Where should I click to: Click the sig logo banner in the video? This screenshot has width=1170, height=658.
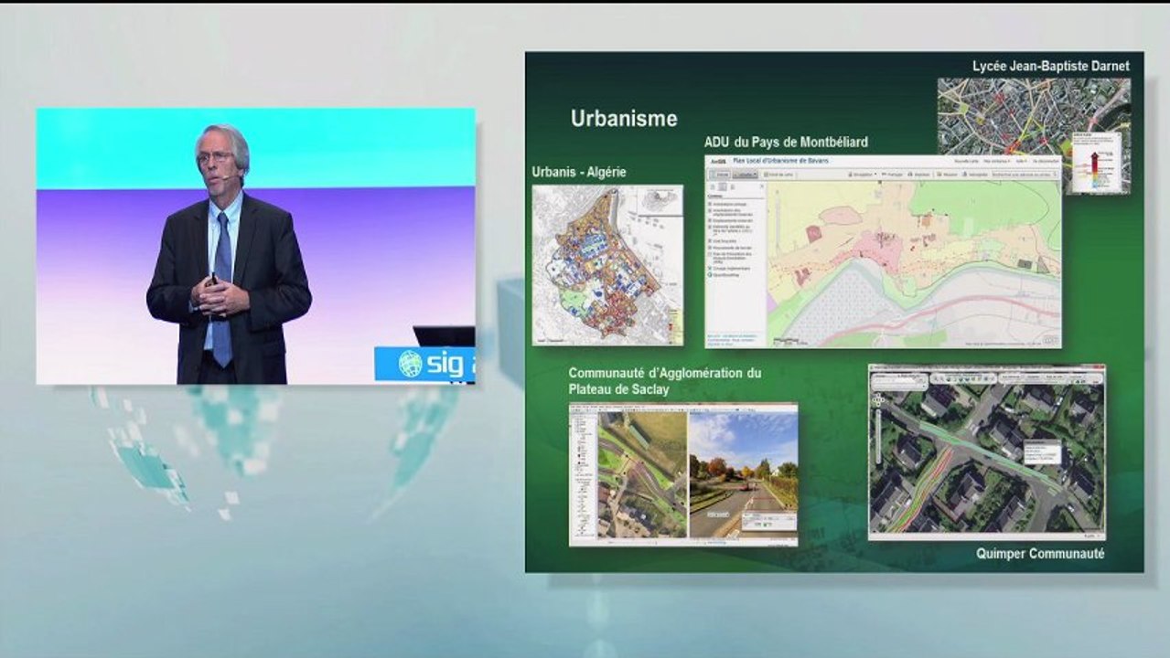424,364
